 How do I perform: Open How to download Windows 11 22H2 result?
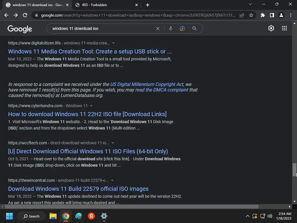click(x=87, y=114)
